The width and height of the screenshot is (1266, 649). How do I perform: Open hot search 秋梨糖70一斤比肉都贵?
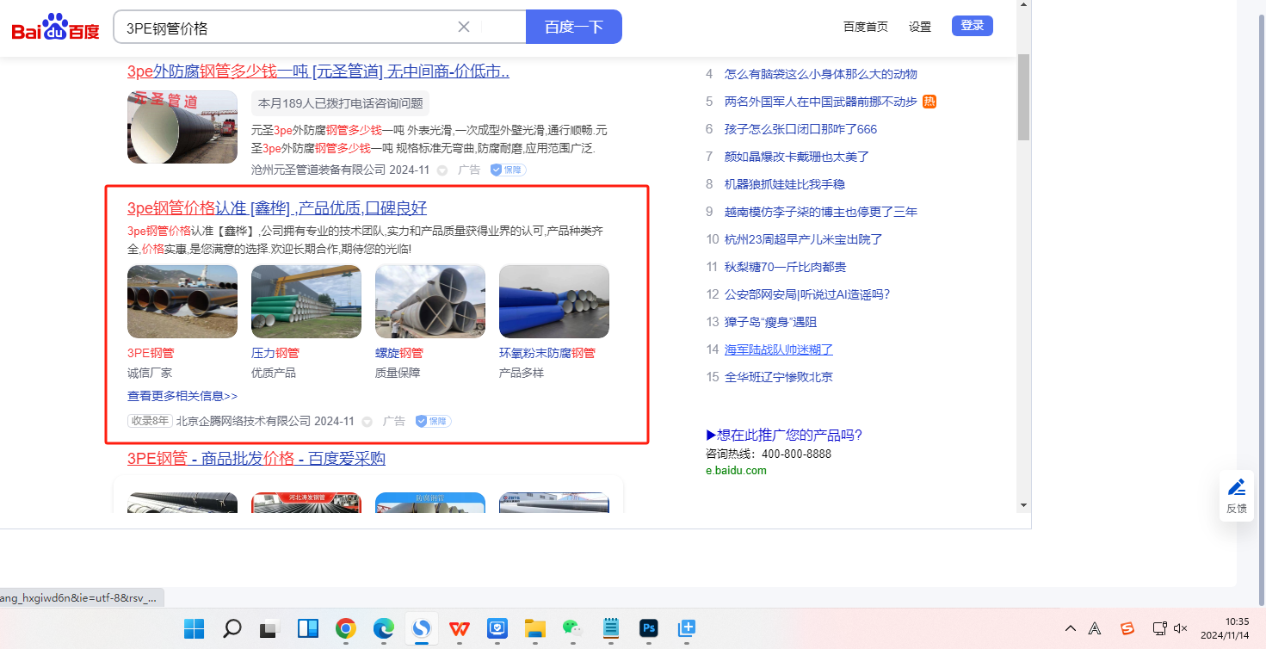coord(785,267)
